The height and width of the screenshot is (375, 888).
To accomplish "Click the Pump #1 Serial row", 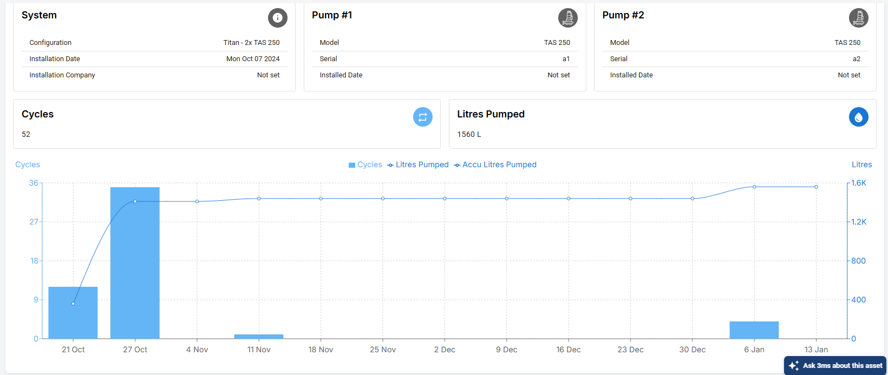I will click(x=445, y=59).
